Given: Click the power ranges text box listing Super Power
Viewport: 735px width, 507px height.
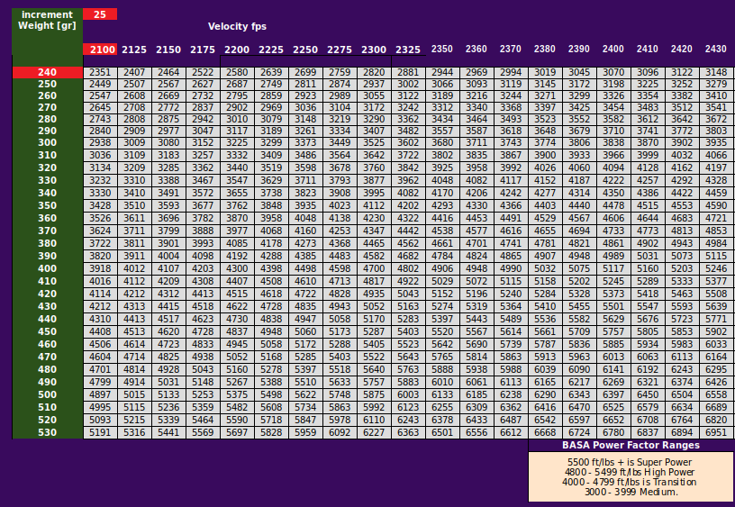Looking at the screenshot, I should 631,476.
